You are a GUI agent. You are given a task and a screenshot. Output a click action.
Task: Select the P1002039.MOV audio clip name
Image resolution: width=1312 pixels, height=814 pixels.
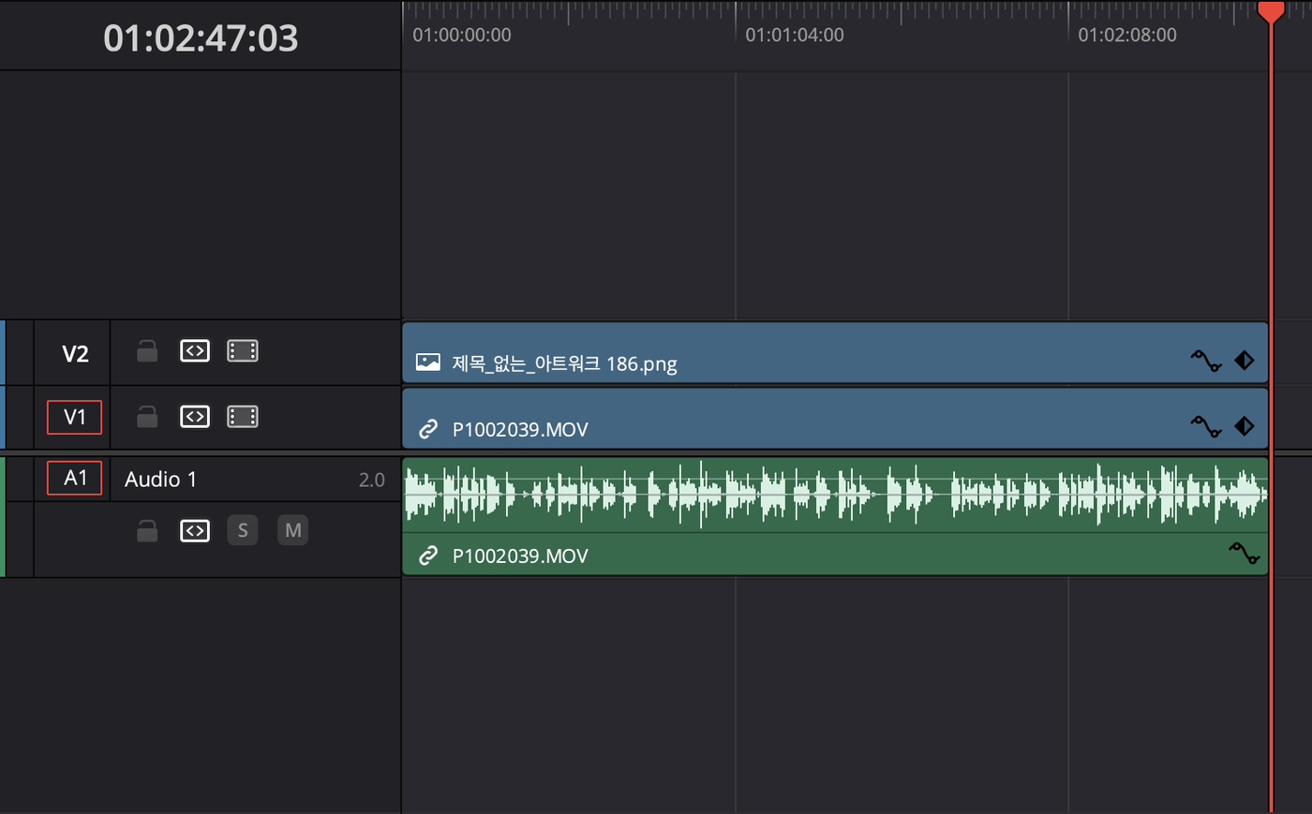click(520, 556)
